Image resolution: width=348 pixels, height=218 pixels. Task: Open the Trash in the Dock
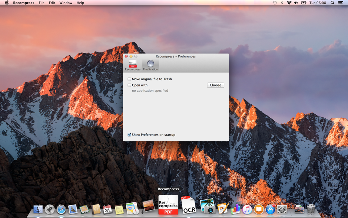[x=311, y=209]
